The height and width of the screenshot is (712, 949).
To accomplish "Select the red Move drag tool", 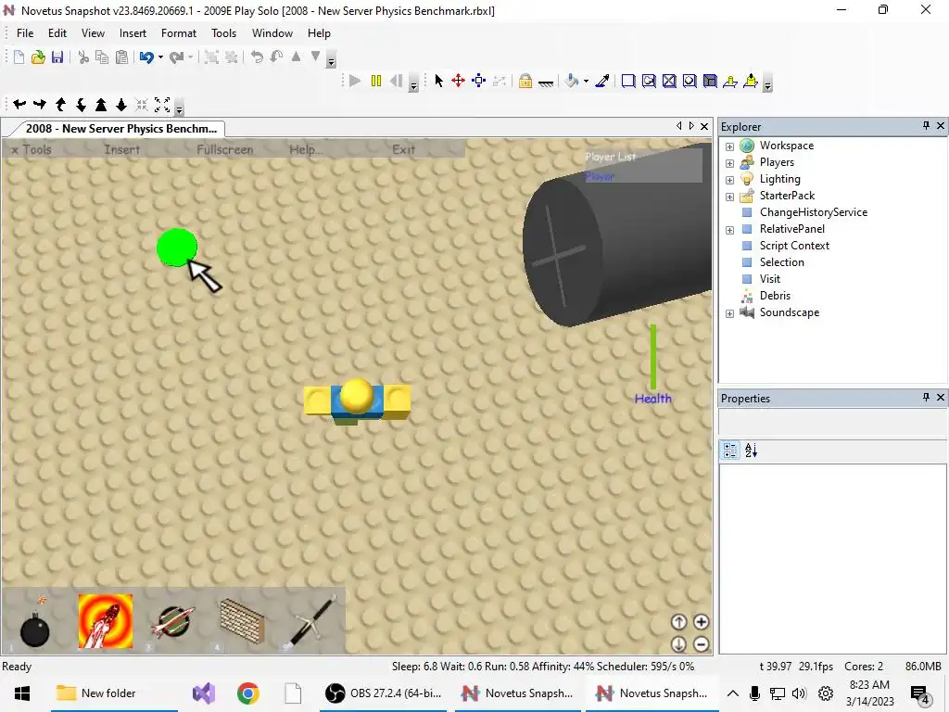I will 458,81.
